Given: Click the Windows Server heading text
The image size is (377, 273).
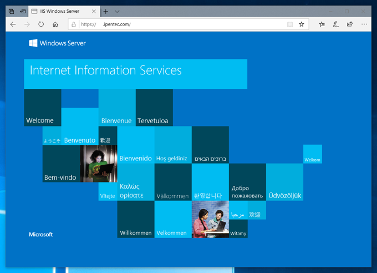Looking at the screenshot, I should point(63,43).
